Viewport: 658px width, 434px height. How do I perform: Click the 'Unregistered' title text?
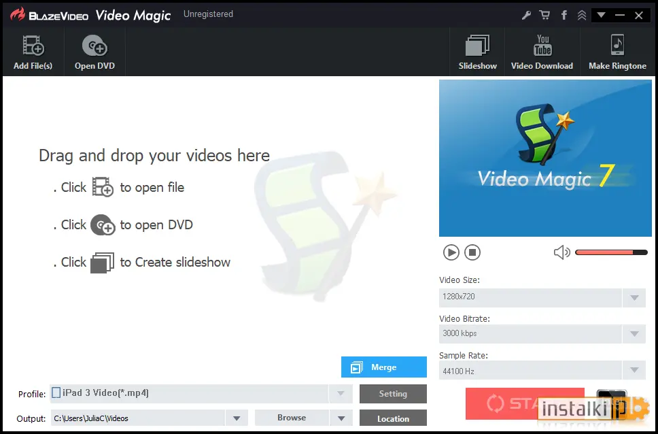pyautogui.click(x=208, y=14)
